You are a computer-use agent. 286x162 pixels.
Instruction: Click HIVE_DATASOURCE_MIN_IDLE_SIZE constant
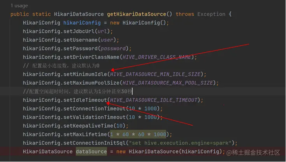point(155,74)
